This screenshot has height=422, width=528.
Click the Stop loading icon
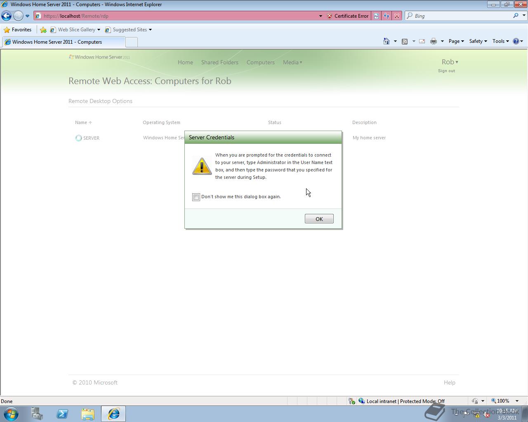396,16
